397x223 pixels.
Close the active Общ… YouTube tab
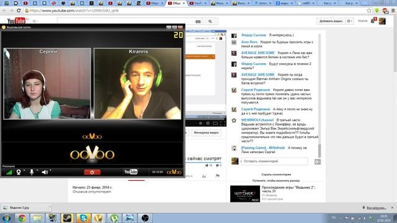click(184, 3)
